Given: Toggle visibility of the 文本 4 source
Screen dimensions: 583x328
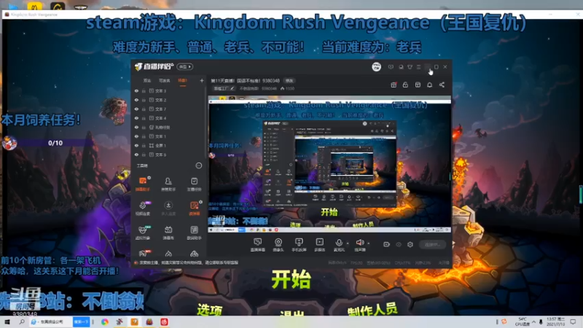Looking at the screenshot, I should point(136,118).
